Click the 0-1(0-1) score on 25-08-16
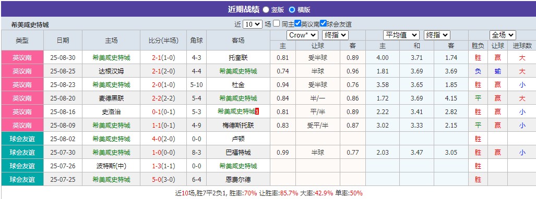 [163, 111]
